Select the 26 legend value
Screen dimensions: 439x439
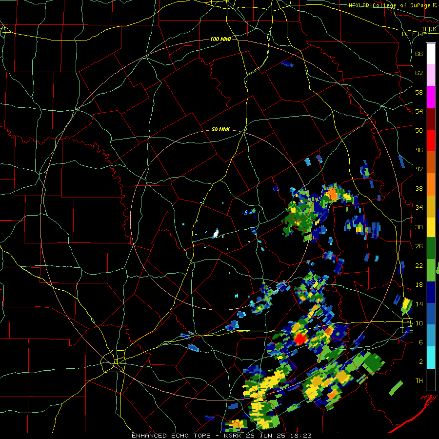419,246
